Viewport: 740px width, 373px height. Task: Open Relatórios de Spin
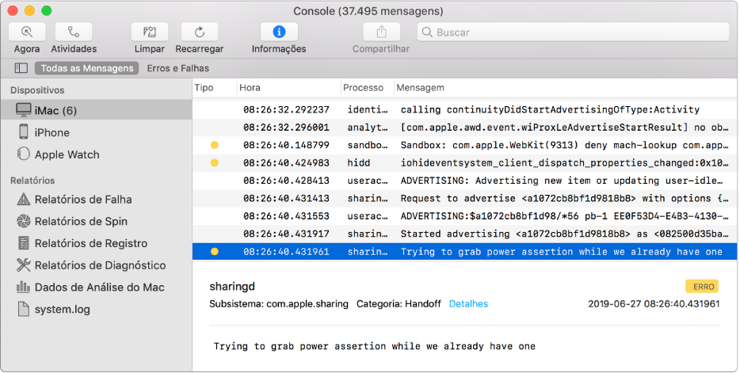(x=97, y=221)
